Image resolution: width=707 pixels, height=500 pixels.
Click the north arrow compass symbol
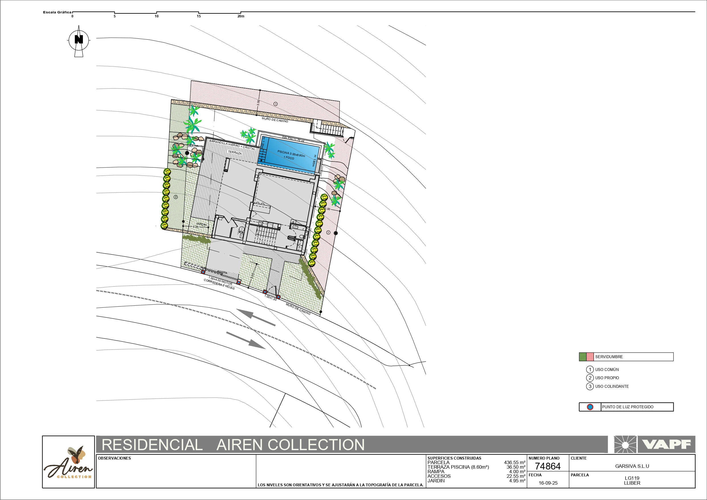coord(79,41)
